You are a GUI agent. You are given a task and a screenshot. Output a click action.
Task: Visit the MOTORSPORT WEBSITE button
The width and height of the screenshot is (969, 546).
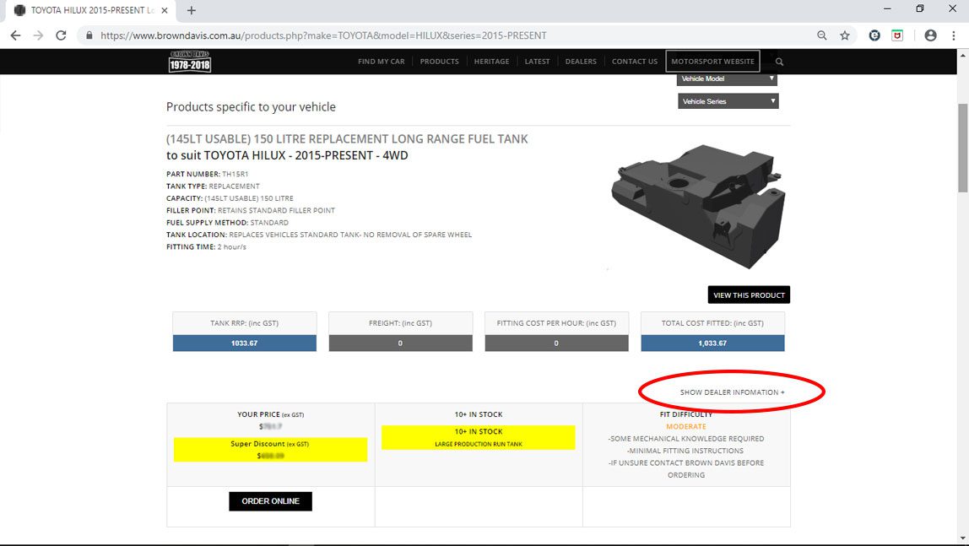point(712,62)
